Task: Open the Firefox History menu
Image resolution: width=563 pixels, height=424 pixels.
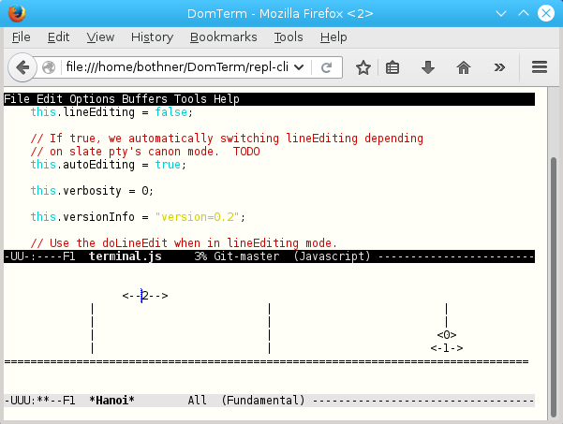Action: (152, 37)
